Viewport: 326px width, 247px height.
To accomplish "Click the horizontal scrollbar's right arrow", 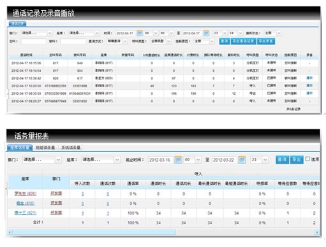I will tap(317, 232).
